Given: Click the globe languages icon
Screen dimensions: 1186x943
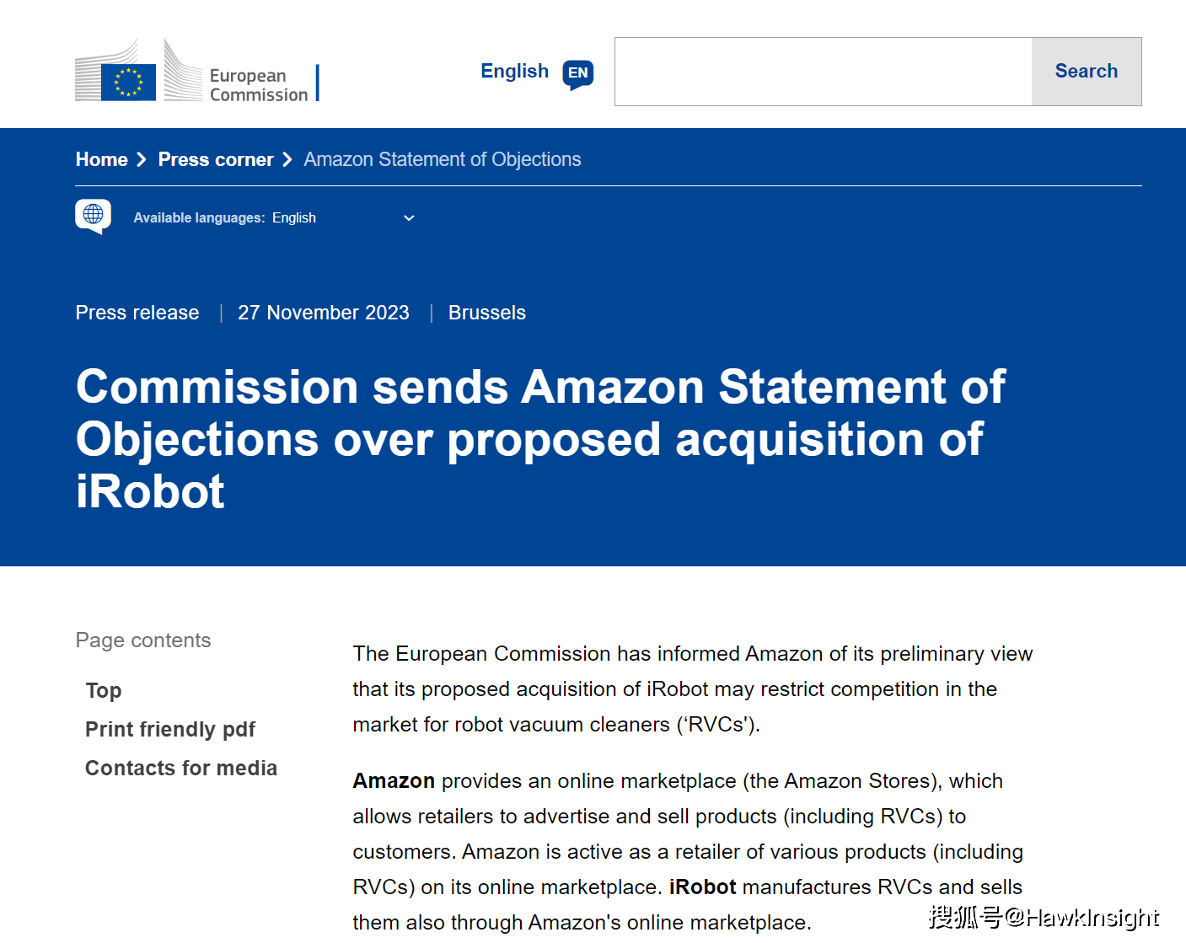Looking at the screenshot, I should 94,215.
